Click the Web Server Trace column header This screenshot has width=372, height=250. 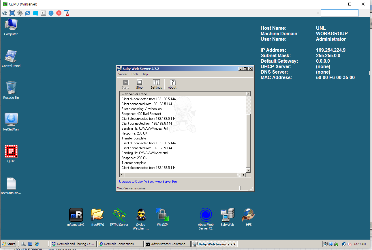point(183,94)
